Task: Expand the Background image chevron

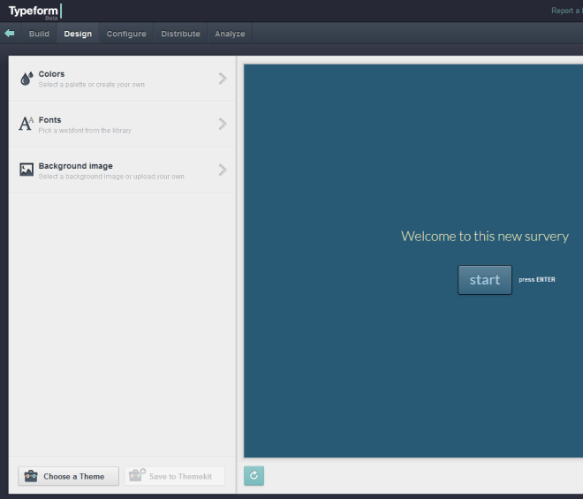Action: (223, 170)
